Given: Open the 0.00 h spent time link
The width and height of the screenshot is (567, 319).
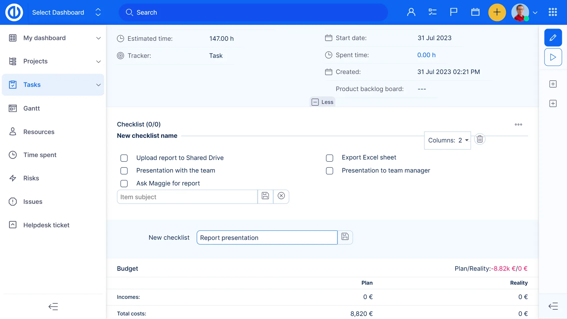Looking at the screenshot, I should (426, 55).
